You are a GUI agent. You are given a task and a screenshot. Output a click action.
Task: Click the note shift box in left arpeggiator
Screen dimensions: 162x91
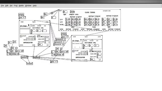47,39
